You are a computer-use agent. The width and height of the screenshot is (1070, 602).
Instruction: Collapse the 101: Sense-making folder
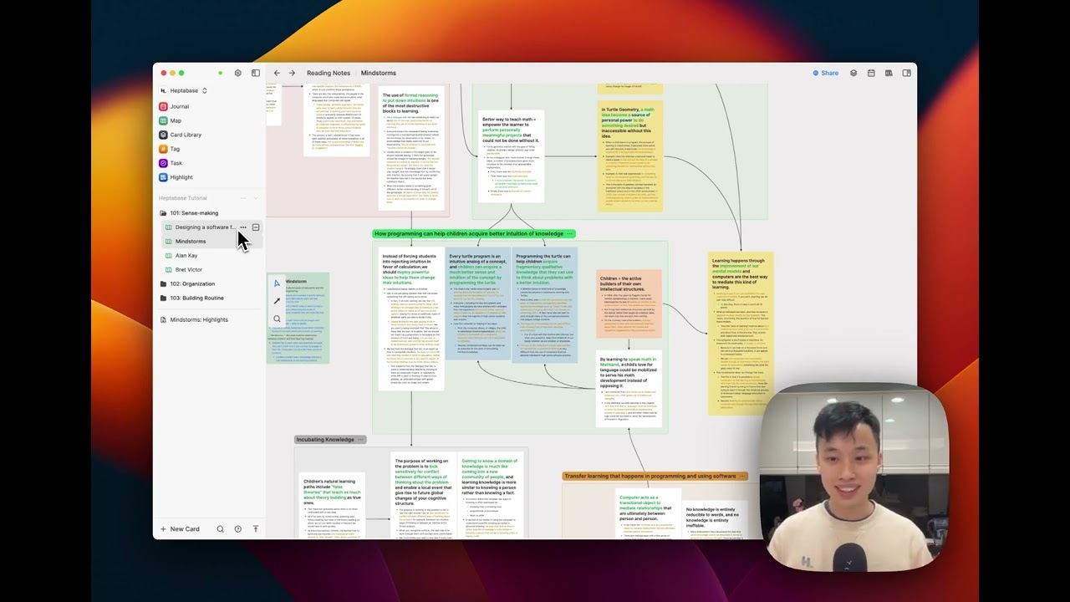point(163,213)
